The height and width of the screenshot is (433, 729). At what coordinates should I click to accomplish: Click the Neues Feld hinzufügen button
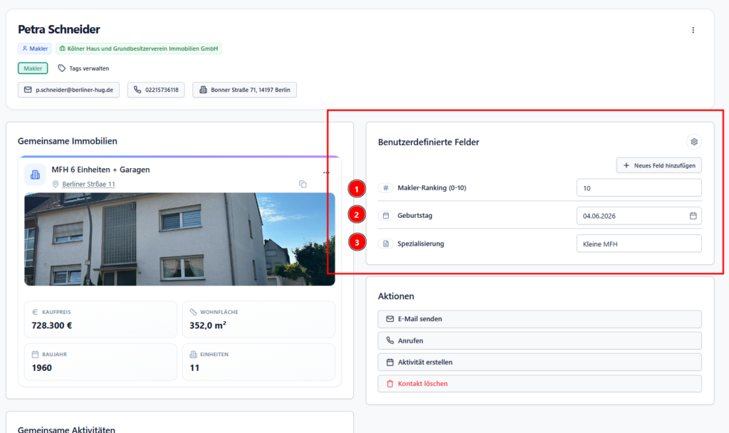click(x=659, y=165)
